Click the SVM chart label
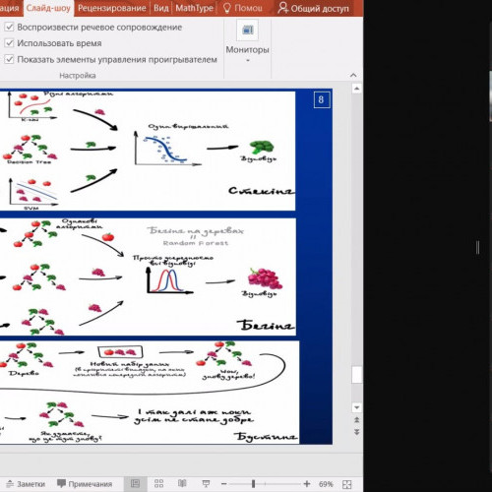 click(x=31, y=208)
